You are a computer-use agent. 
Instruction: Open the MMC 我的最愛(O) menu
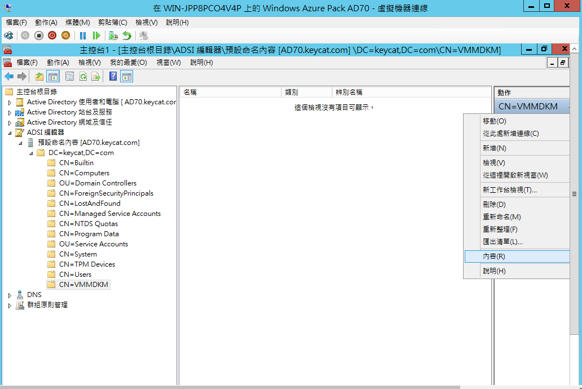(x=129, y=63)
